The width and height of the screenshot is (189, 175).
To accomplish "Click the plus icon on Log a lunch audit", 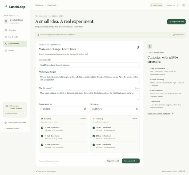I will point(170,22).
